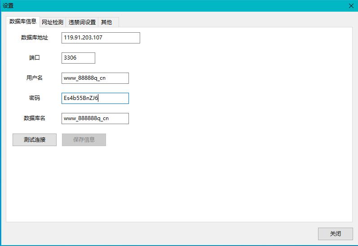Click the 设置 window title text
Viewport: 358px width, 246px height.
click(8, 5)
